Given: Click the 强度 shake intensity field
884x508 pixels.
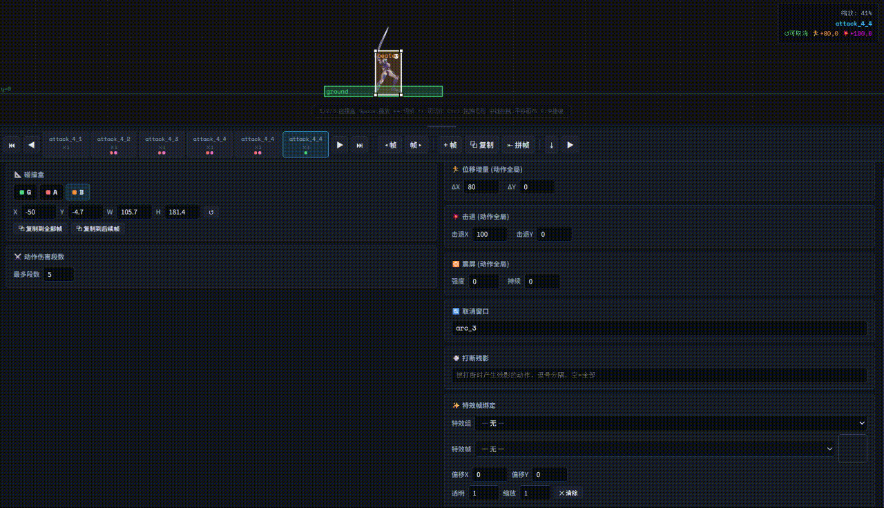Looking at the screenshot, I should [x=483, y=281].
